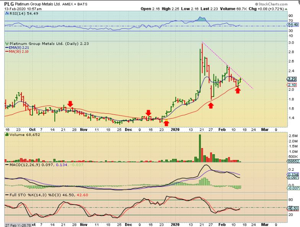Click the 80 level label on the stochastic axis
The width and height of the screenshot is (300, 227).
[291, 200]
